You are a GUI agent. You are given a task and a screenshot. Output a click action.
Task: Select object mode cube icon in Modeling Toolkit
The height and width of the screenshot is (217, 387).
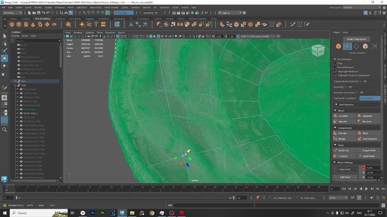tap(339, 46)
